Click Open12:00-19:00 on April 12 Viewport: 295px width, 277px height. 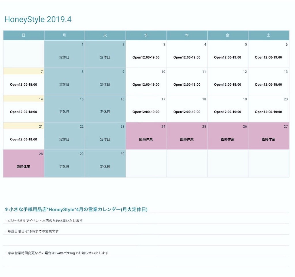pyautogui.click(x=228, y=85)
